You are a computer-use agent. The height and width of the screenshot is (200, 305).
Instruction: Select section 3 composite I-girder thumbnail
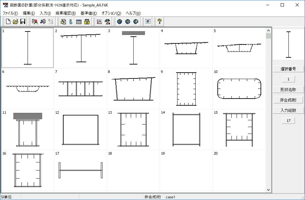point(133,48)
